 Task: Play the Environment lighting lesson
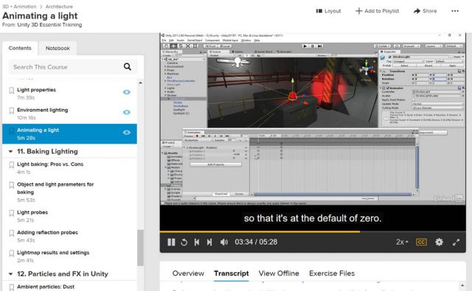pos(43,110)
